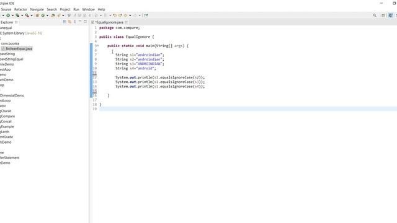The width and height of the screenshot is (397, 223).
Task: Open Back navigation history dropdown
Action: point(130,15)
